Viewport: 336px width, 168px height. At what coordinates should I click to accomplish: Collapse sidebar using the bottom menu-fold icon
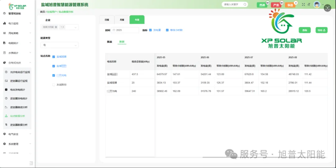click(31, 163)
